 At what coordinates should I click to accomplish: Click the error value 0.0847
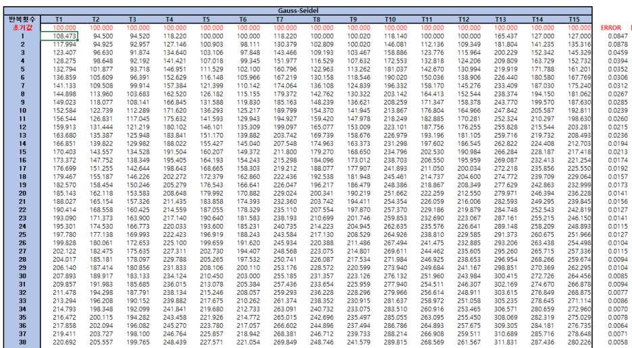click(618, 36)
